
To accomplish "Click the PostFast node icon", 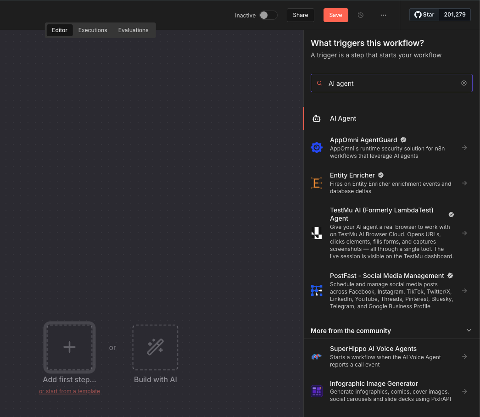I will (x=317, y=291).
